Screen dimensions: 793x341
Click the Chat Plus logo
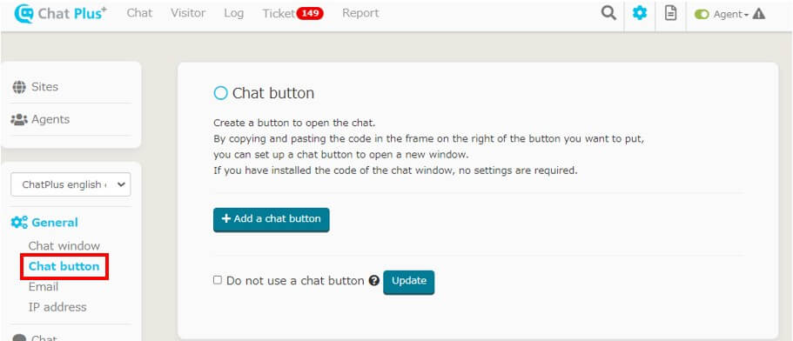(x=60, y=14)
